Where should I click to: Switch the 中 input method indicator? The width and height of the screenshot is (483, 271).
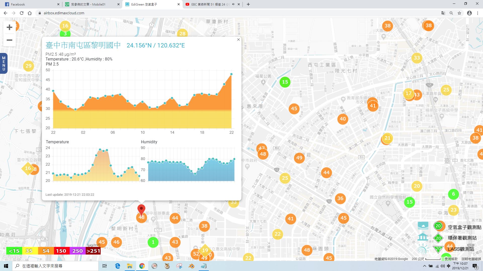pyautogui.click(x=449, y=266)
